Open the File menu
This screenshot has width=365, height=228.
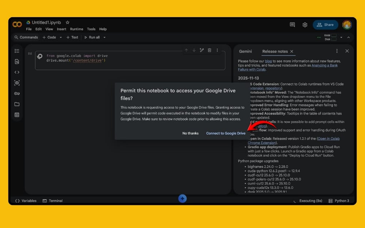click(29, 29)
